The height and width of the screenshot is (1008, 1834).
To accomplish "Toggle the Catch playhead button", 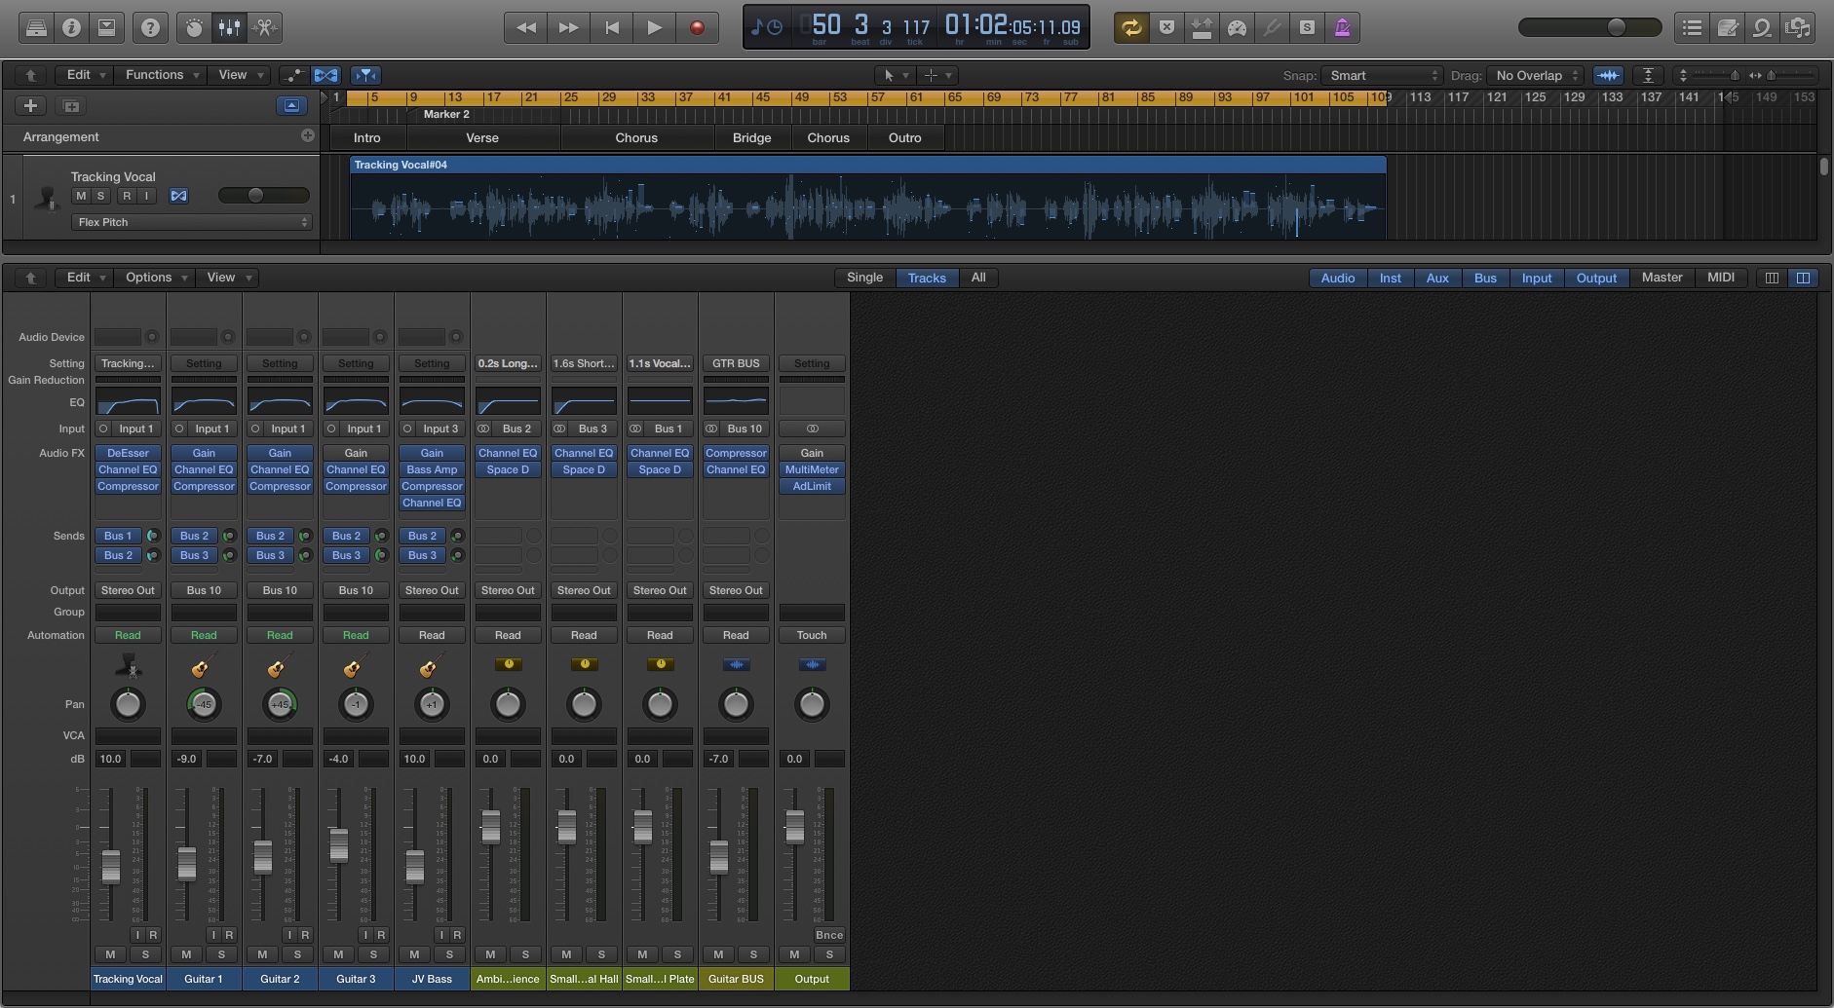I will (365, 75).
